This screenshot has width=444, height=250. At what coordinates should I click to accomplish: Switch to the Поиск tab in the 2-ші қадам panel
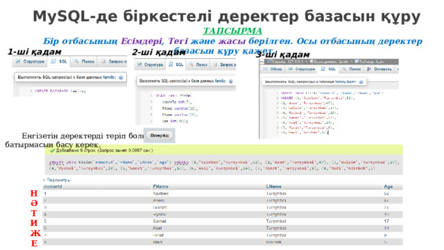198,65
